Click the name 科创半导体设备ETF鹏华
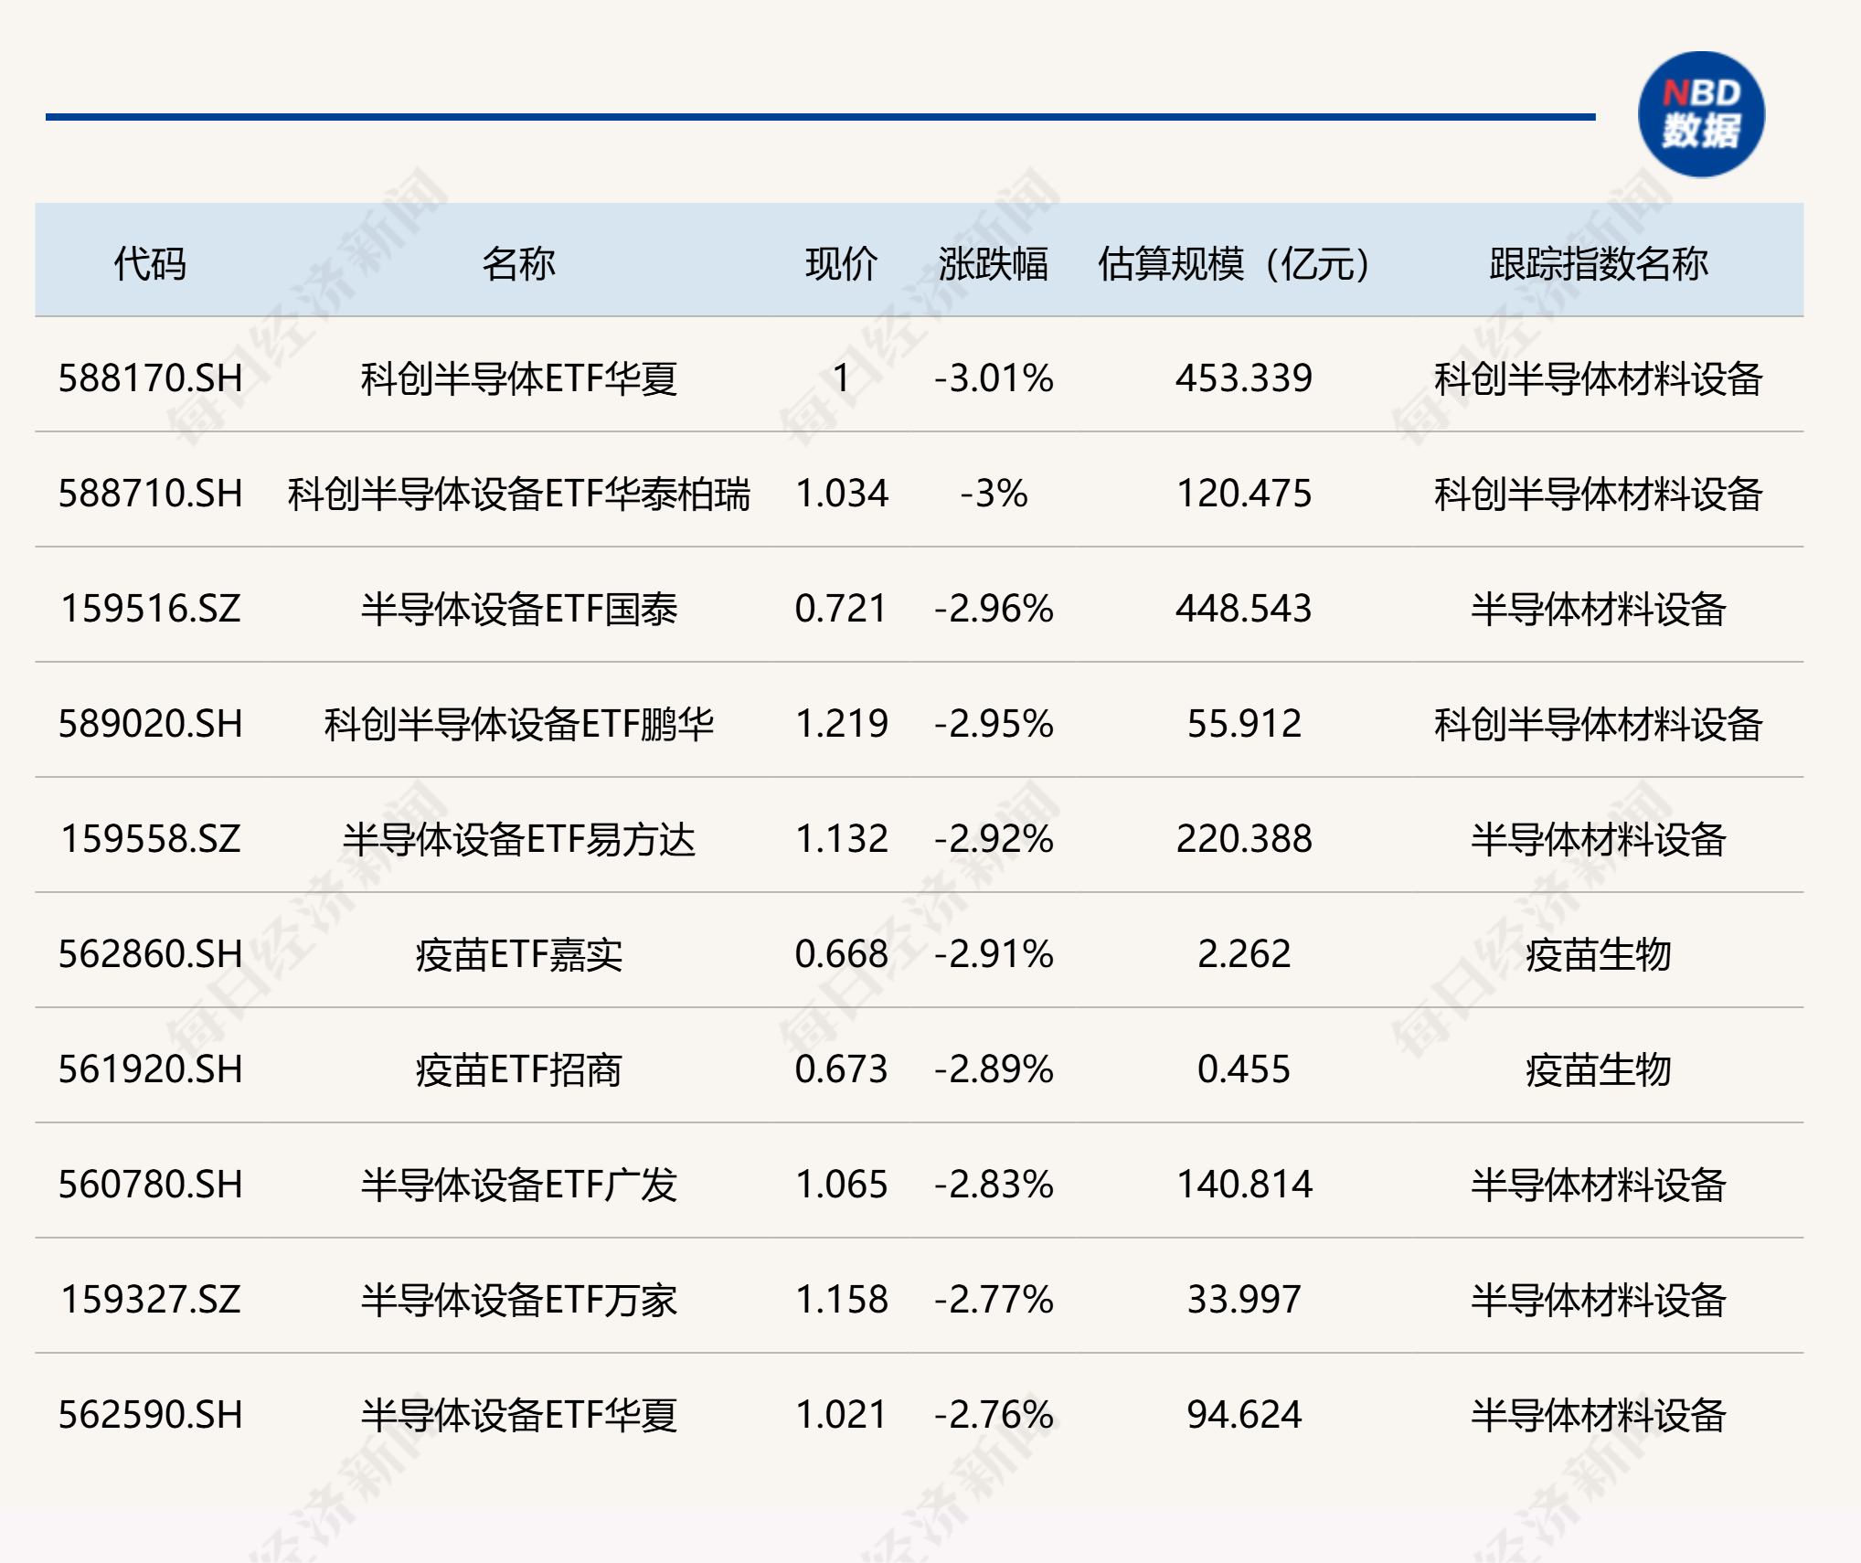Screen dimensions: 1861x1563 coord(519,724)
